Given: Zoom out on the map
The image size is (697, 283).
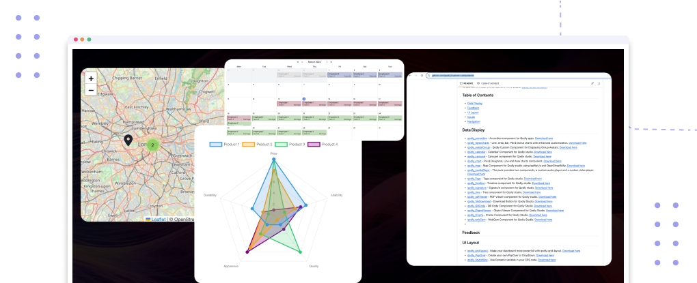Looking at the screenshot, I should click(x=91, y=91).
